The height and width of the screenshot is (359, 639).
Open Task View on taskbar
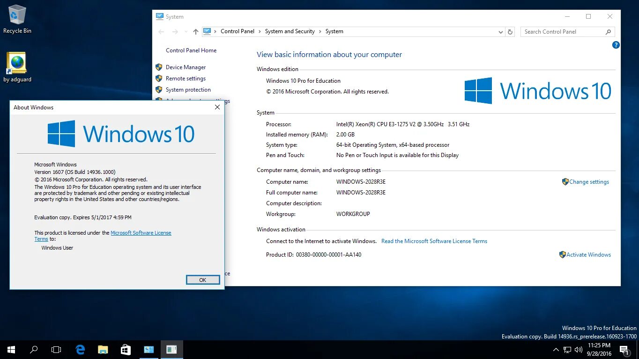tap(56, 349)
